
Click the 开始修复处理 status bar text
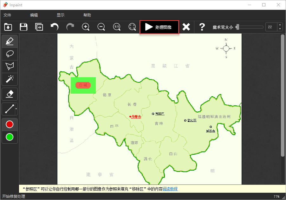(14, 197)
